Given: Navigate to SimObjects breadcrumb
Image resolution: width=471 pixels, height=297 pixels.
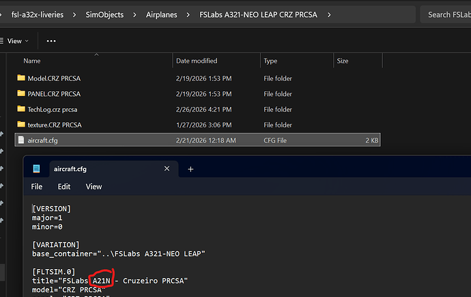Looking at the screenshot, I should 104,15.
